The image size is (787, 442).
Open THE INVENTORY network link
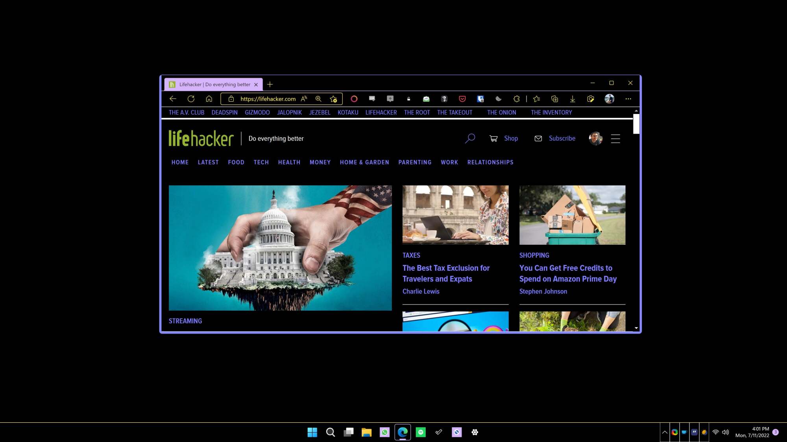pyautogui.click(x=551, y=112)
